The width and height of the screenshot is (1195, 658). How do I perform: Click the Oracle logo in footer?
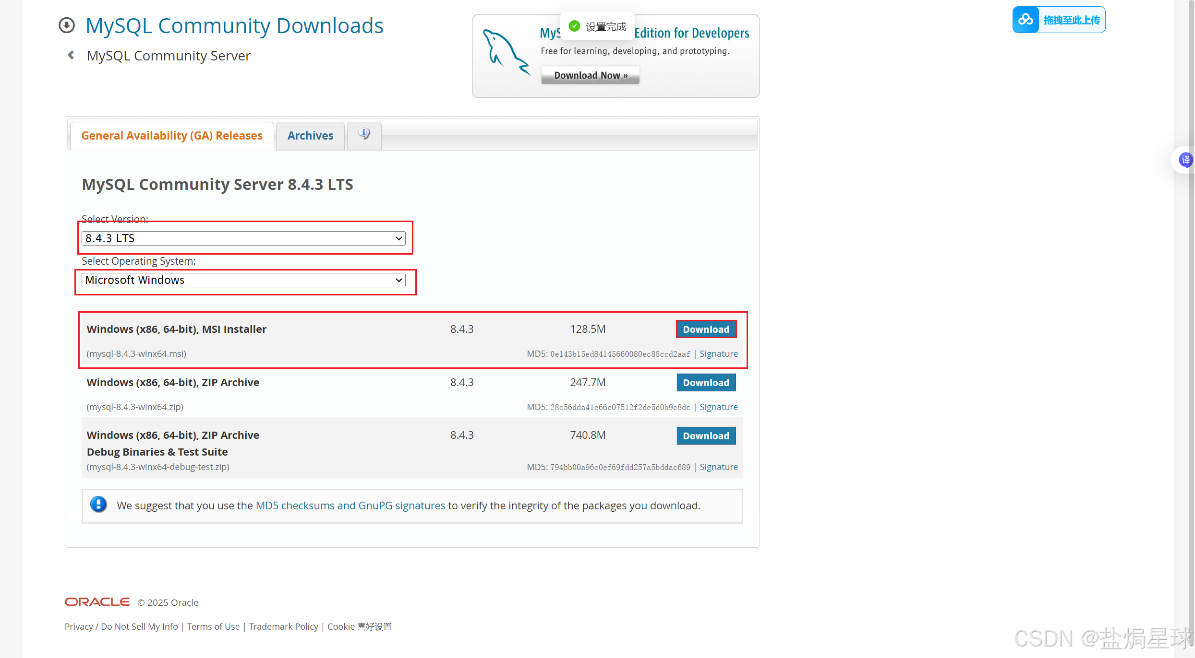97,602
